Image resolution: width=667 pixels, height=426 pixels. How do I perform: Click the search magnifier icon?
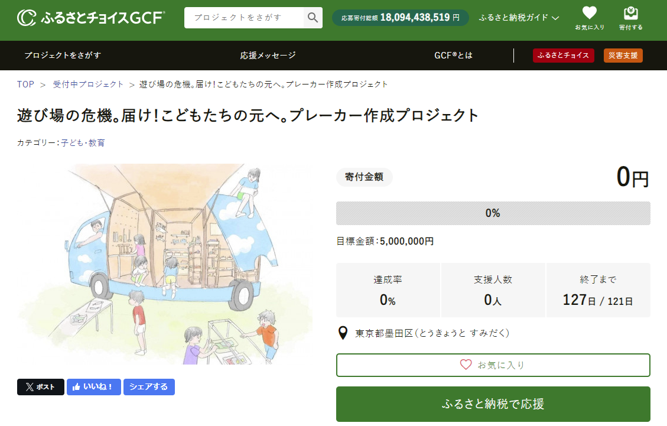click(313, 18)
